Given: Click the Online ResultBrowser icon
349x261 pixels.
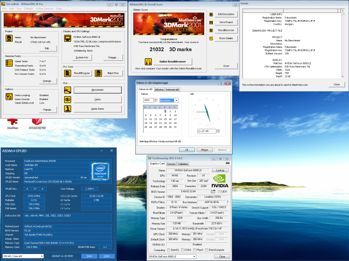Looking at the screenshot, I should coord(148,61).
